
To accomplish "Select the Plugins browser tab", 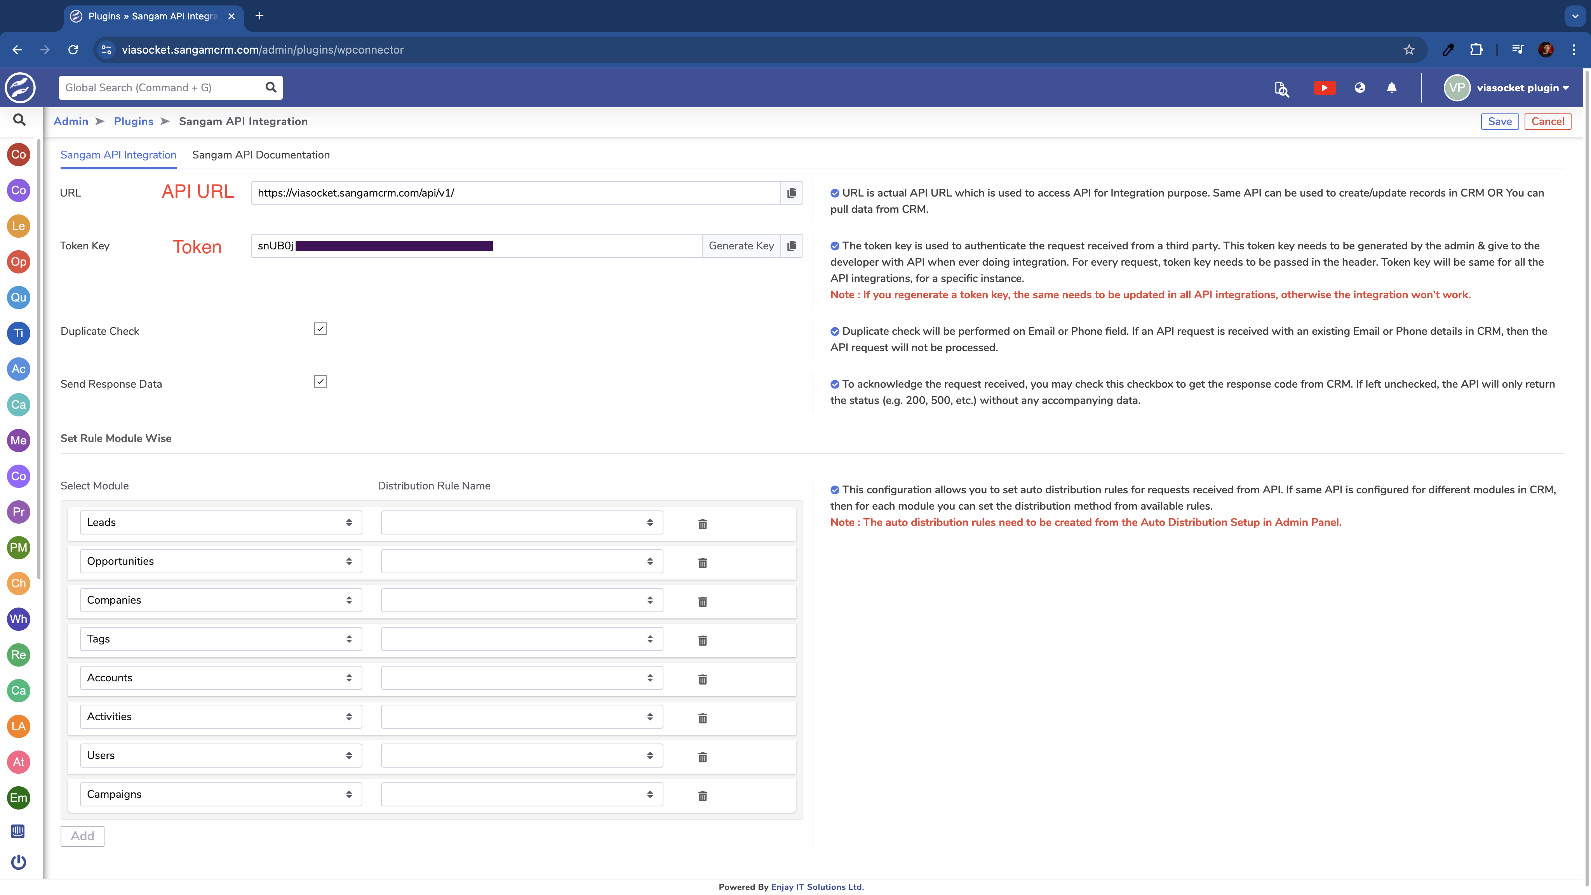I will [x=153, y=16].
